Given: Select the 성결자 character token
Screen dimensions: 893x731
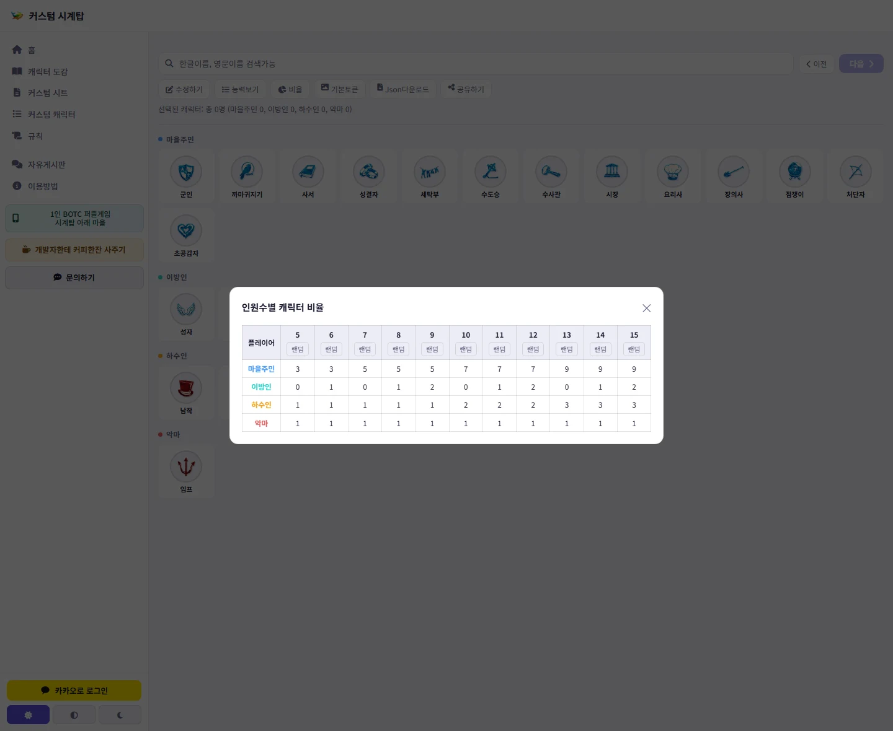Looking at the screenshot, I should click(368, 176).
